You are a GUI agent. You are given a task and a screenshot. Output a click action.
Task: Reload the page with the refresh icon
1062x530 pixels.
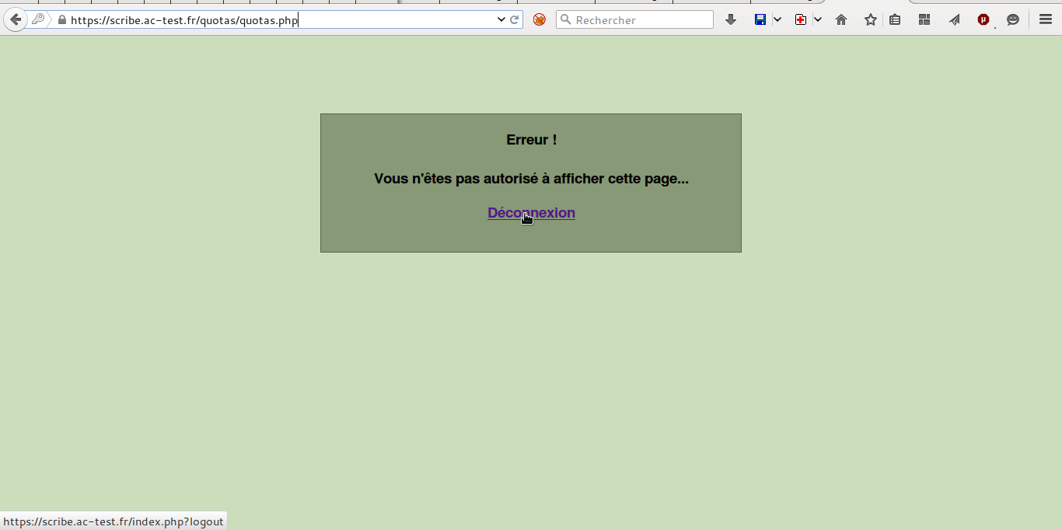point(514,19)
